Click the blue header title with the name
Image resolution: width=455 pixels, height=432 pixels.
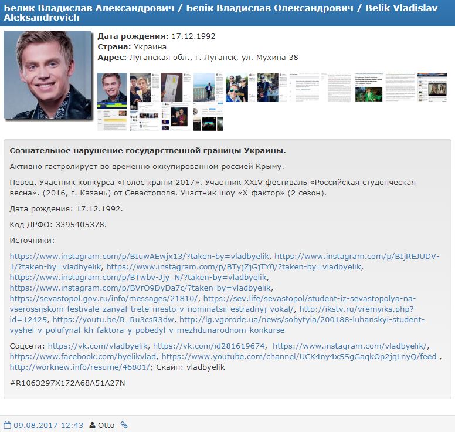220,12
